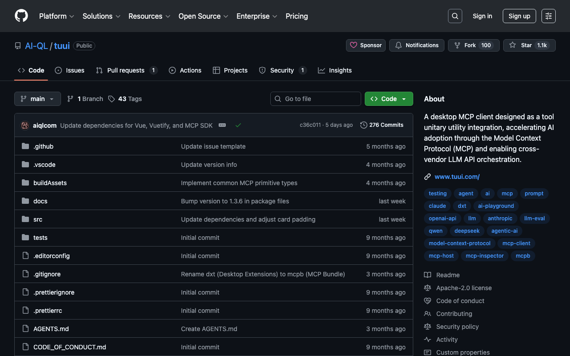The width and height of the screenshot is (570, 356).
Task: Open the Open Source menu
Action: click(203, 16)
